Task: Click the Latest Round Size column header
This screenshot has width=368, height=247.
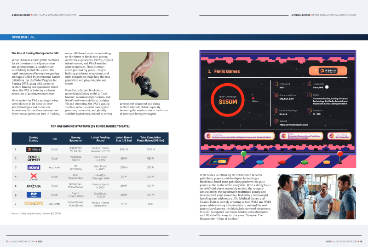Action: (124, 139)
